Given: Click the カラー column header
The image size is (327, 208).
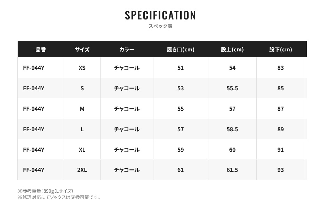Looking at the screenshot, I should (127, 50).
